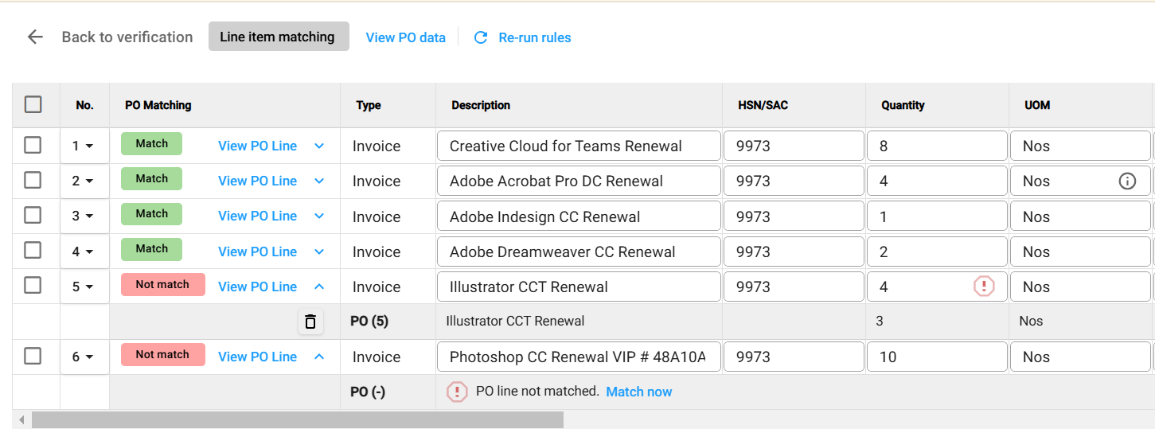
Task: Check the checkbox for row 5
Action: click(33, 286)
